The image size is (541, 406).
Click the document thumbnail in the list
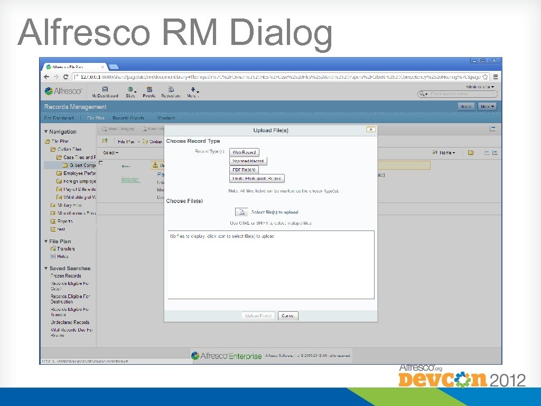click(x=130, y=174)
